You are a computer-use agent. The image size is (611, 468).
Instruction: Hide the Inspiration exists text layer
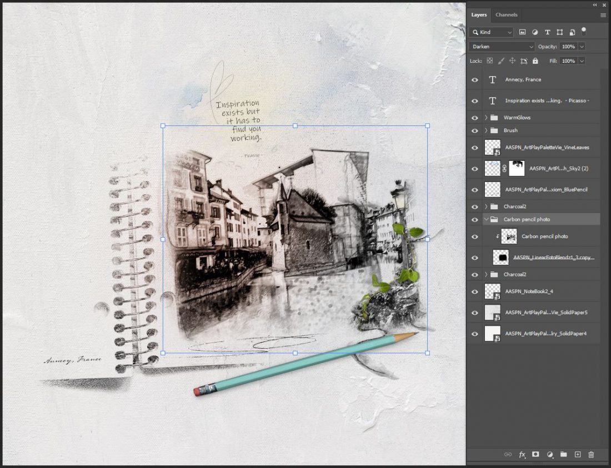point(474,101)
